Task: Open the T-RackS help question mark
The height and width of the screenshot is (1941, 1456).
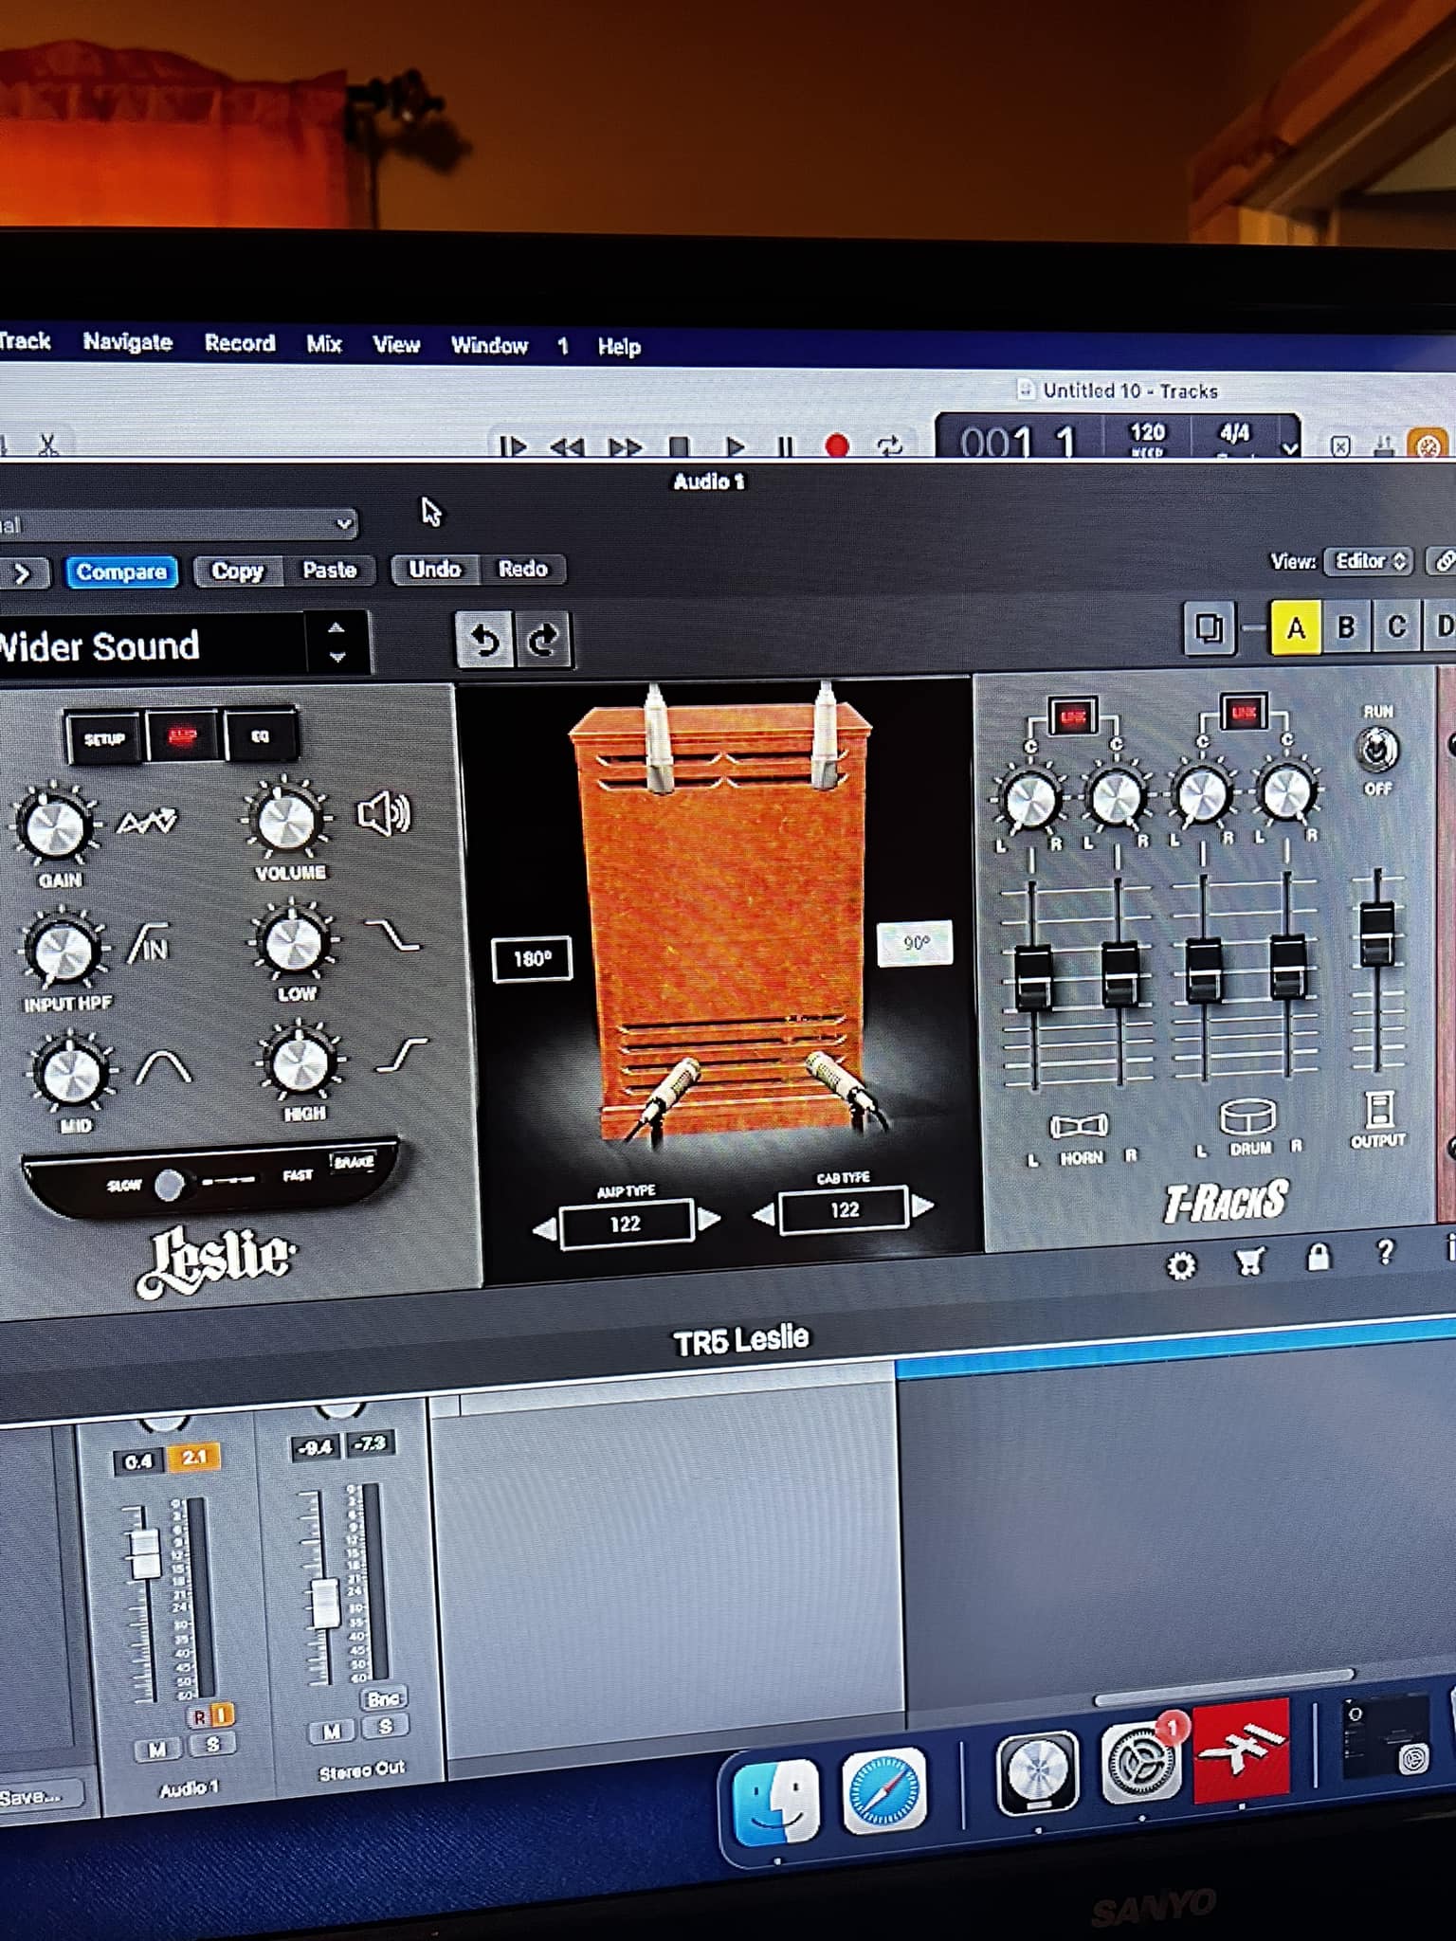Action: 1385,1252
